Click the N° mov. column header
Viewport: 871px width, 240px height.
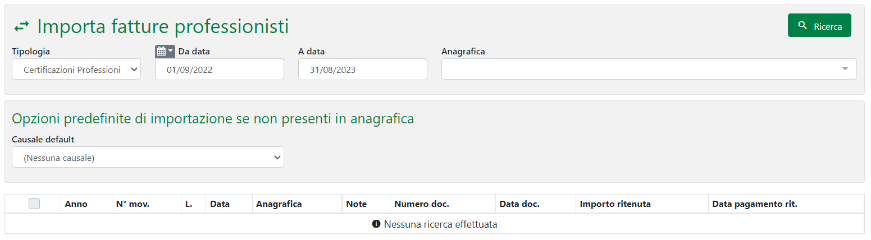click(x=133, y=204)
